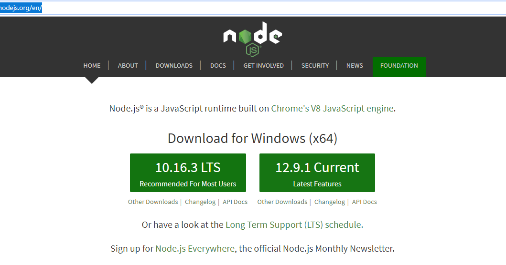Open Changelog under 10.16.3 LTS
This screenshot has width=506, height=265.
pyautogui.click(x=200, y=202)
